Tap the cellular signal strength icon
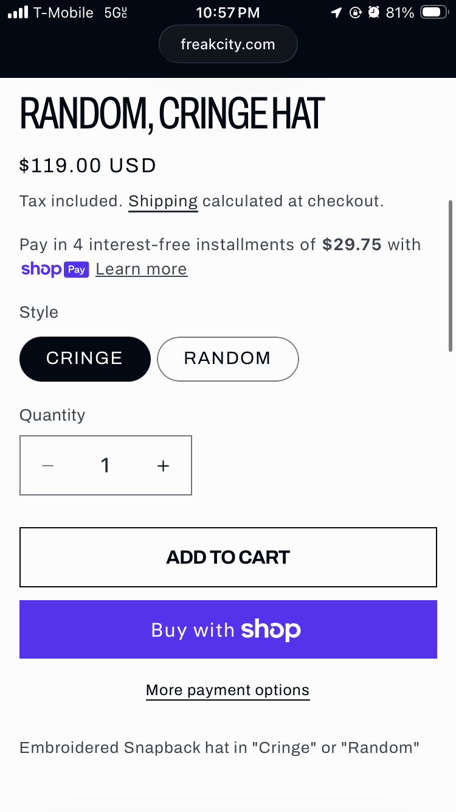Viewport: 456px width, 812px height. click(18, 12)
